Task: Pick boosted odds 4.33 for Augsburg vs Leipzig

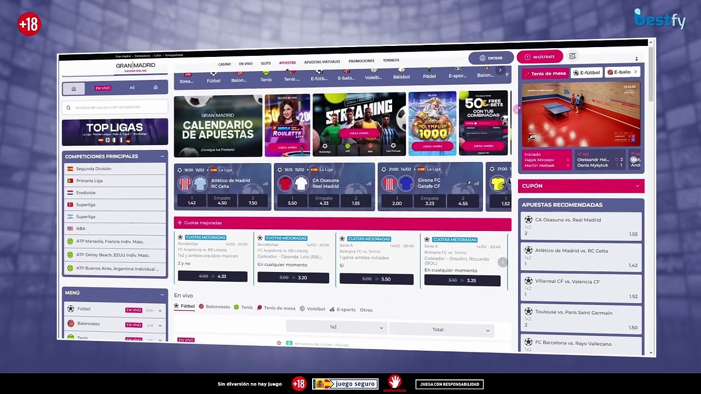Action: click(x=212, y=276)
